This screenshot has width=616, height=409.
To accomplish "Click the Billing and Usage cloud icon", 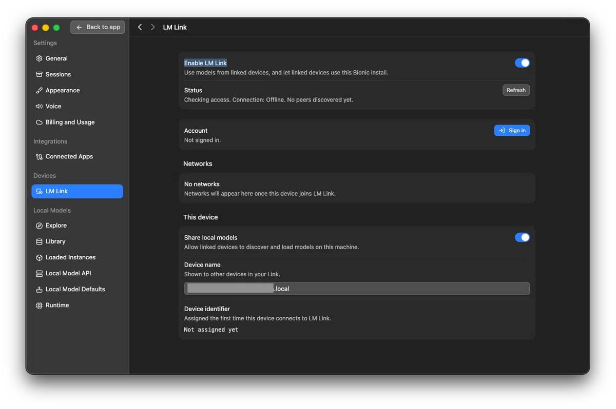I will coord(39,122).
